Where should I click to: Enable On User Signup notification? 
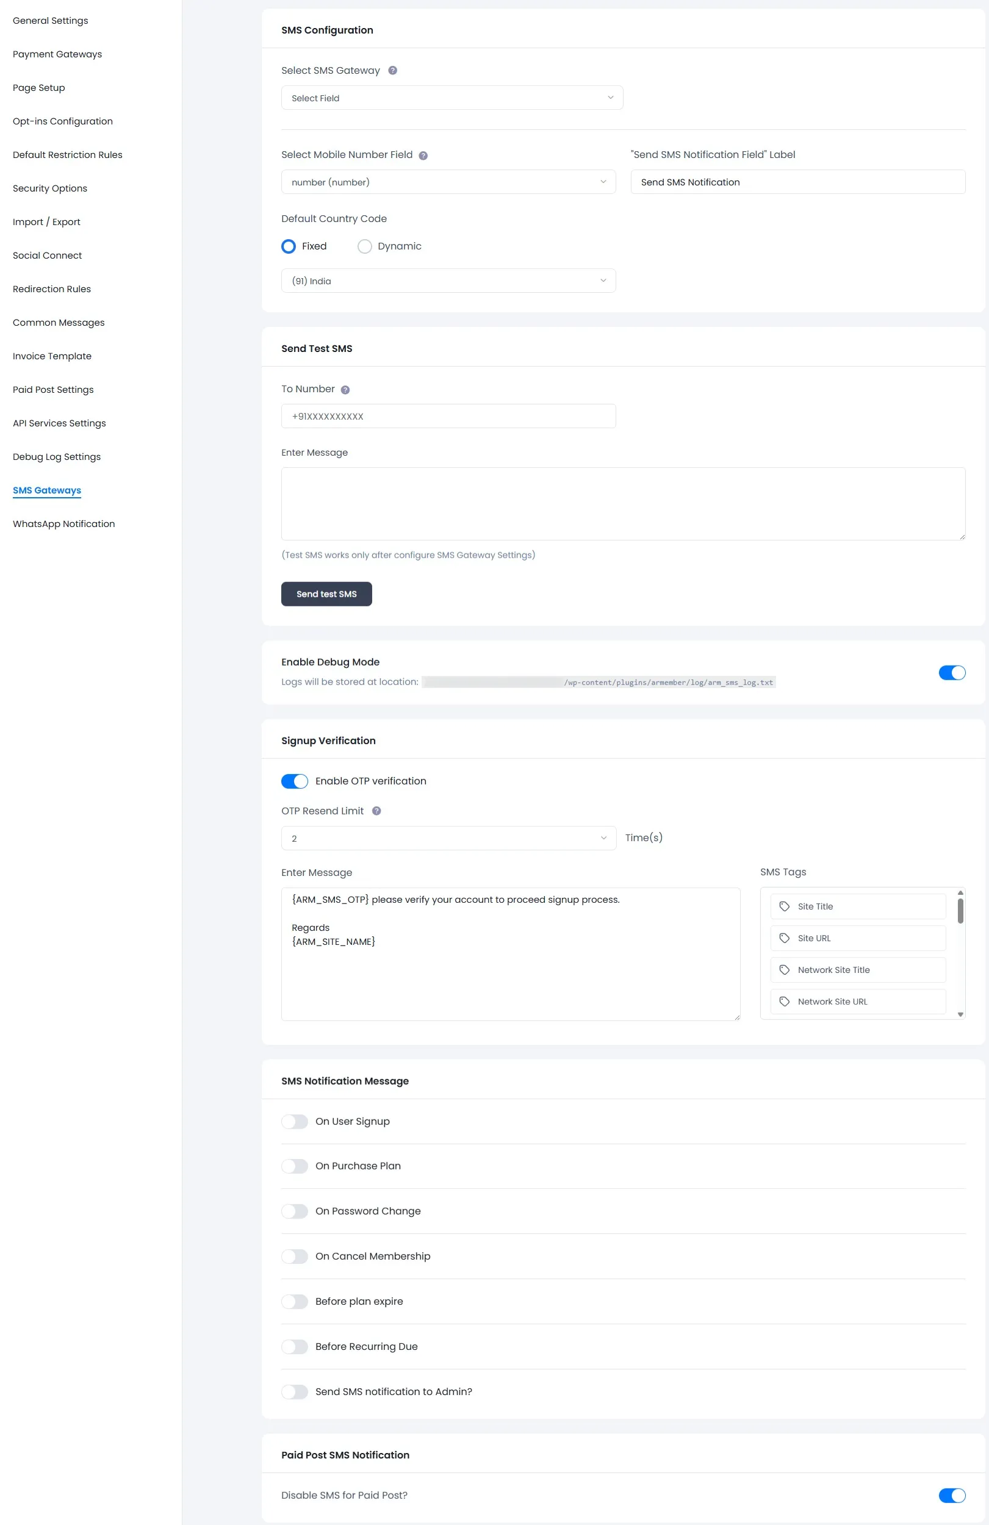294,1121
